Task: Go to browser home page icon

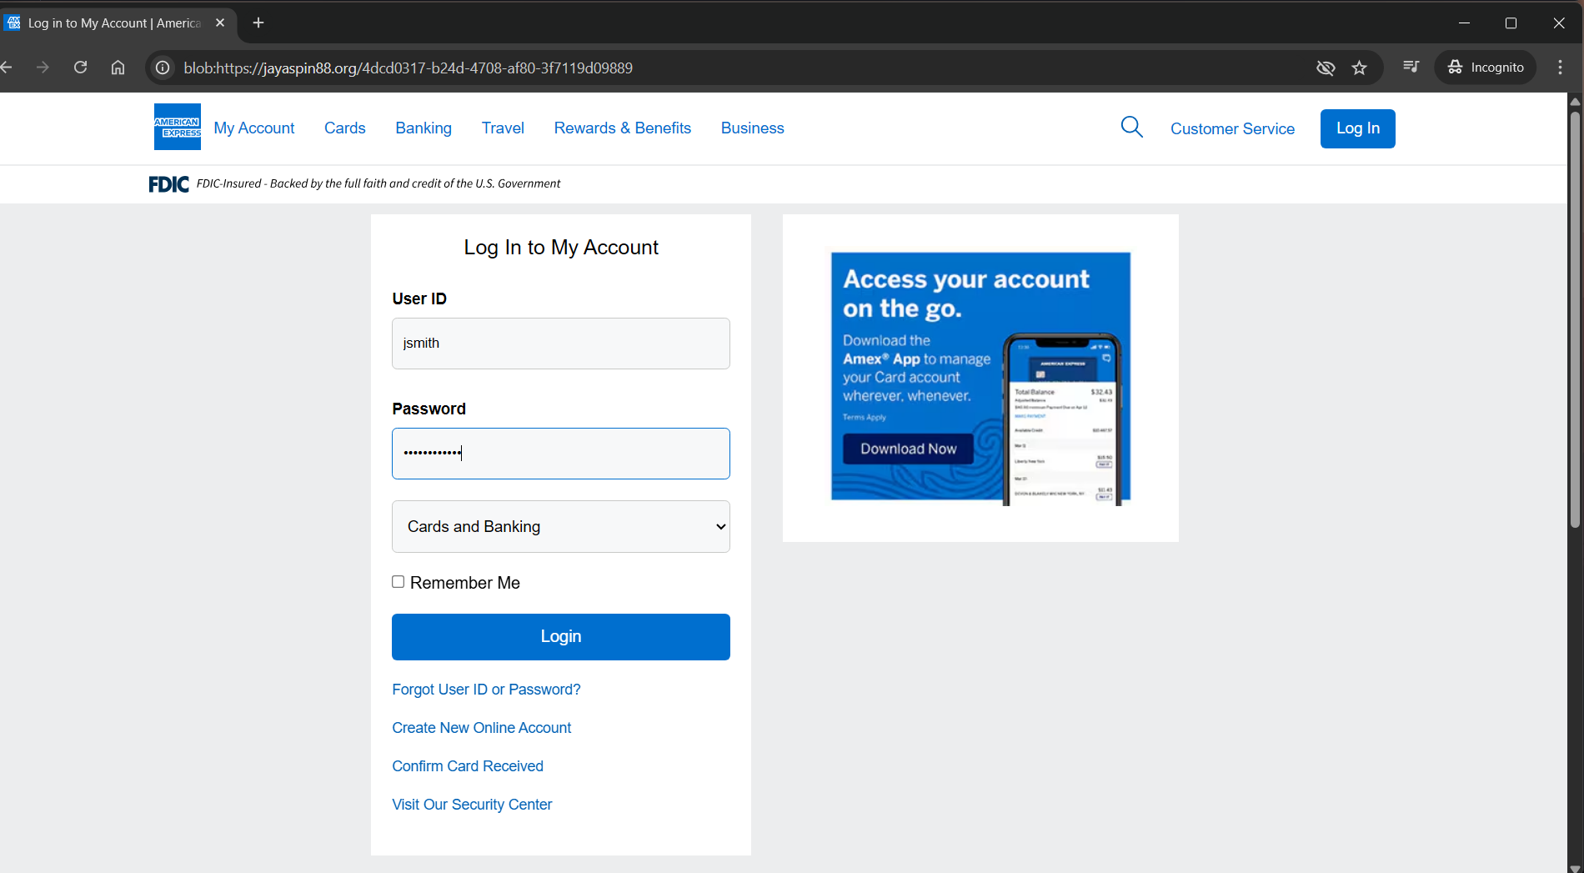Action: 118,68
